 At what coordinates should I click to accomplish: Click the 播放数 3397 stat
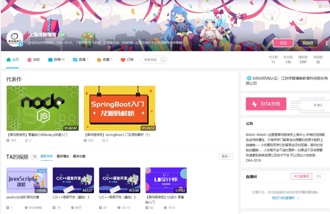(x=303, y=59)
